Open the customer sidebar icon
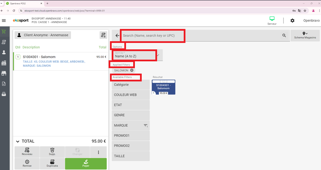Image resolution: width=321 pixels, height=170 pixels. point(4,52)
